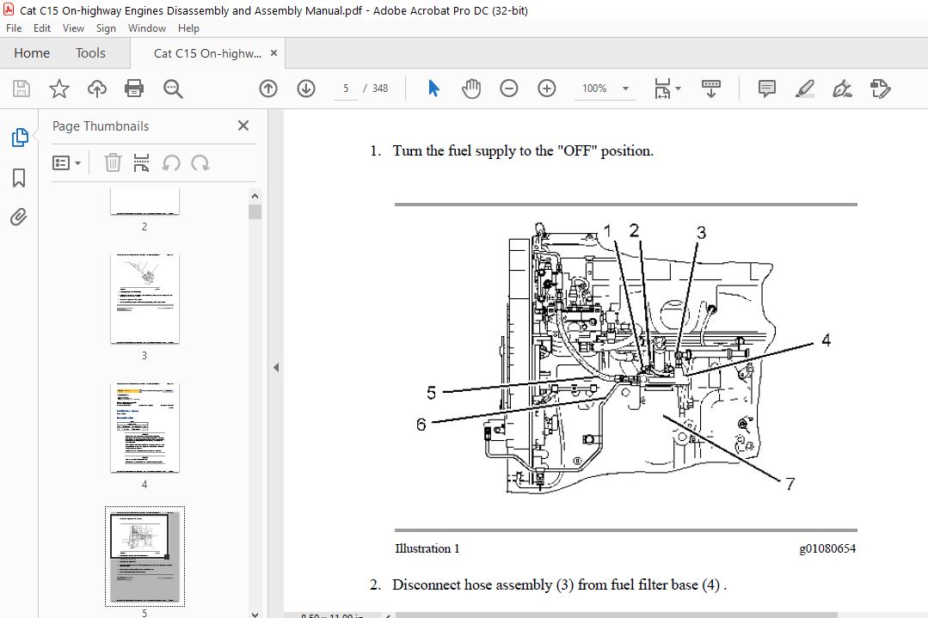Click the 'Illustration 1' caption text
This screenshot has width=928, height=618.
(427, 548)
